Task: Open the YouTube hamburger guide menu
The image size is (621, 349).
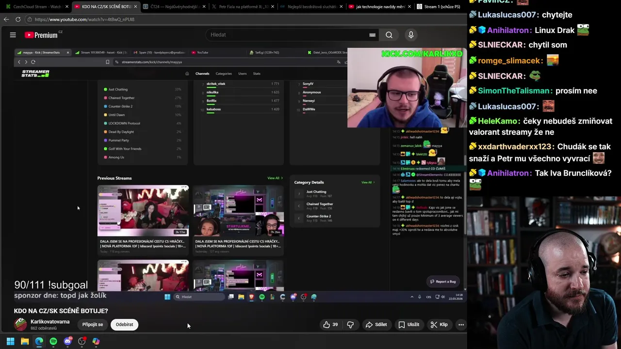Action: pyautogui.click(x=13, y=35)
